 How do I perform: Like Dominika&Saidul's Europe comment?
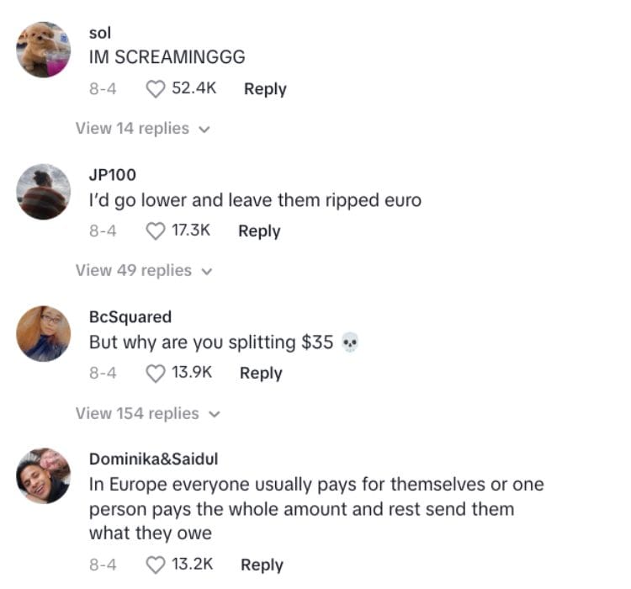coord(156,565)
